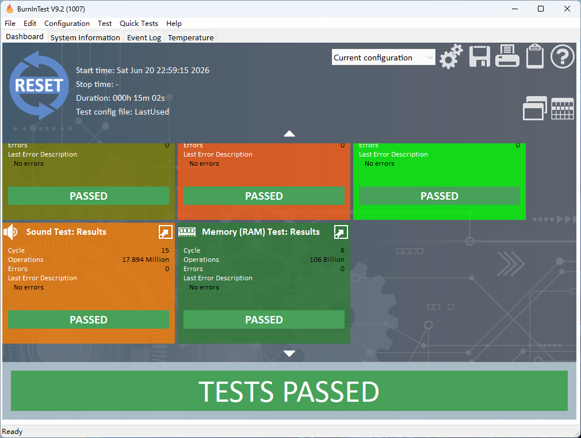
Task: Open test configuration gears icon
Action: pyautogui.click(x=451, y=57)
